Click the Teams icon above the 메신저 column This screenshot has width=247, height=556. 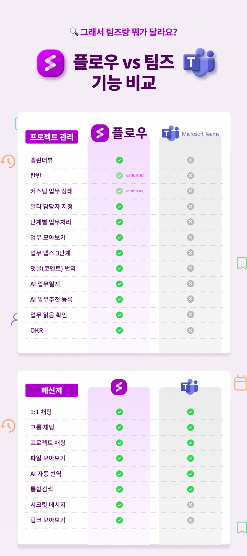[x=190, y=387]
